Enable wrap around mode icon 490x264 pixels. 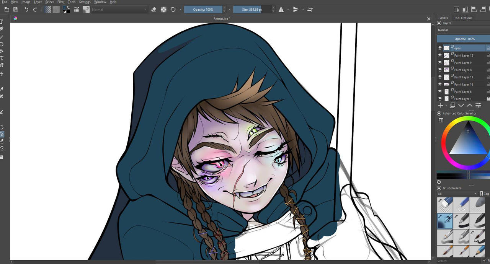click(310, 10)
